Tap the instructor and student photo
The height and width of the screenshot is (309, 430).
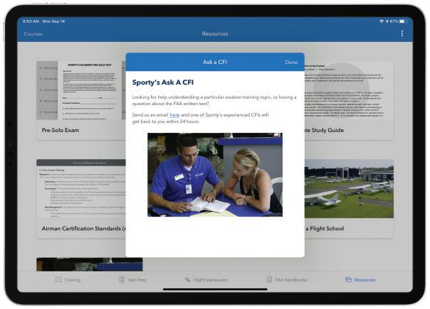(215, 175)
